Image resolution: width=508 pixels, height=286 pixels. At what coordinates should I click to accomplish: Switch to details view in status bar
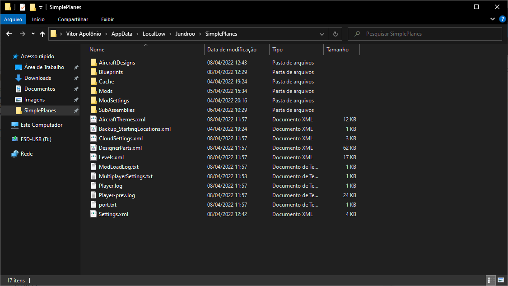pyautogui.click(x=491, y=280)
